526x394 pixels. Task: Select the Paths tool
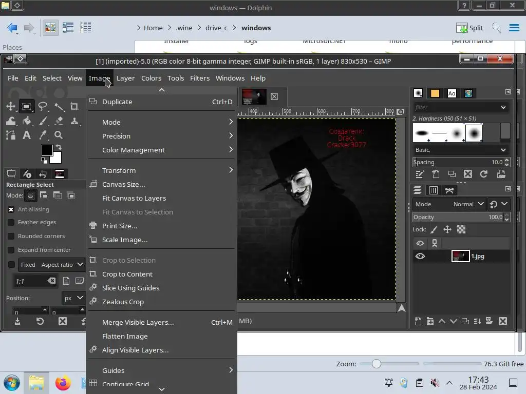coord(11,135)
